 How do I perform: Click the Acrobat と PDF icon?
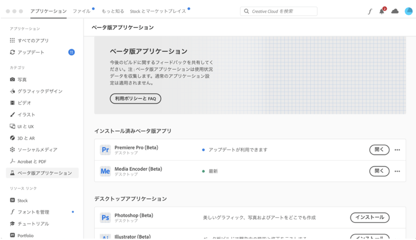pyautogui.click(x=12, y=161)
